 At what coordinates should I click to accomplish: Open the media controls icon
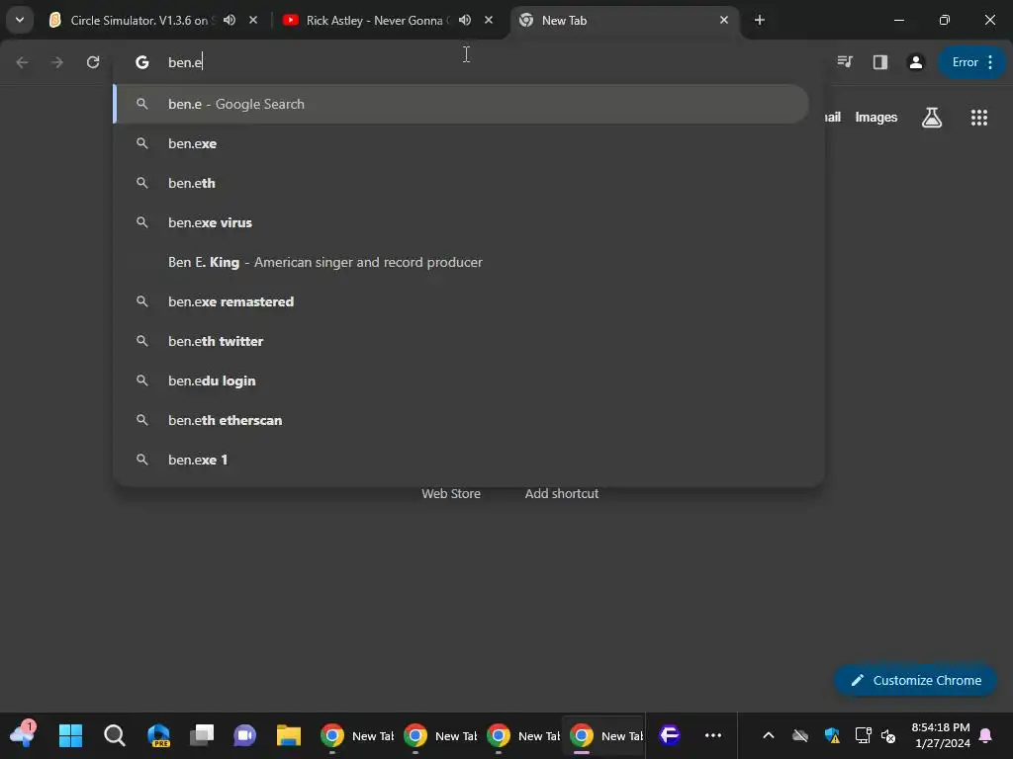[x=845, y=62]
